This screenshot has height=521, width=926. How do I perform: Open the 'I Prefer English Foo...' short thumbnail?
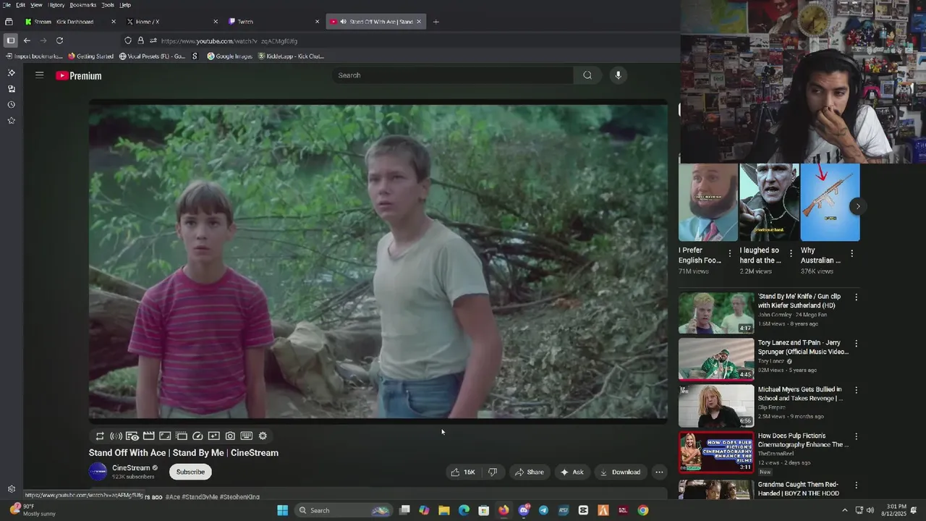(708, 202)
